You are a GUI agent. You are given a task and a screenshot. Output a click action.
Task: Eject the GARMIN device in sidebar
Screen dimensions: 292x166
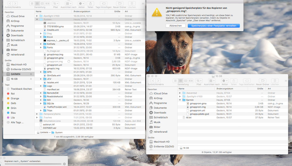(x=31, y=74)
